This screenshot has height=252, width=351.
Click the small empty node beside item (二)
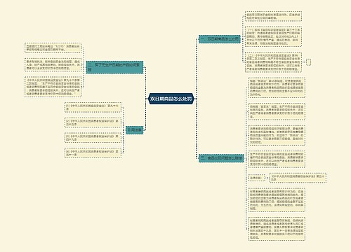(x=309, y=62)
